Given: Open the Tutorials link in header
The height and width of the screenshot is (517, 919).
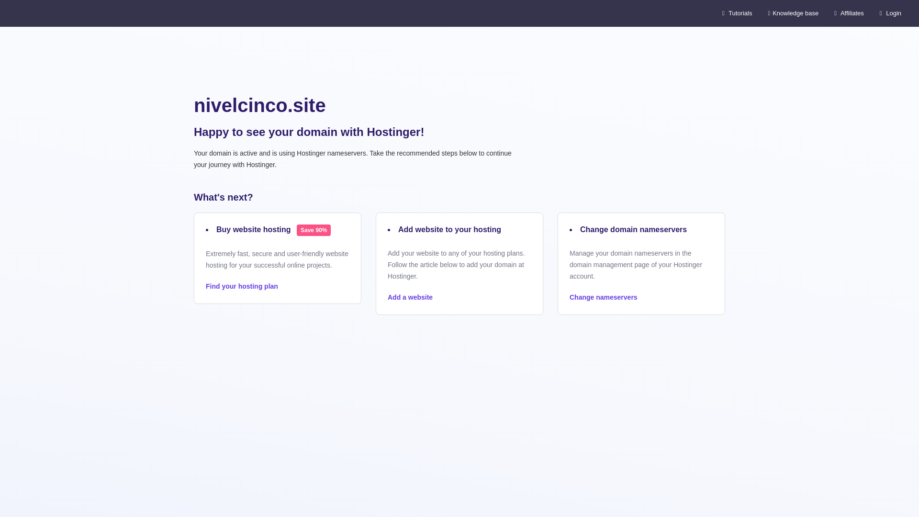Looking at the screenshot, I should (737, 13).
